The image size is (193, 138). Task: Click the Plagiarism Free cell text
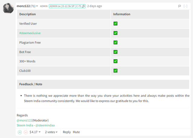tap(30, 43)
